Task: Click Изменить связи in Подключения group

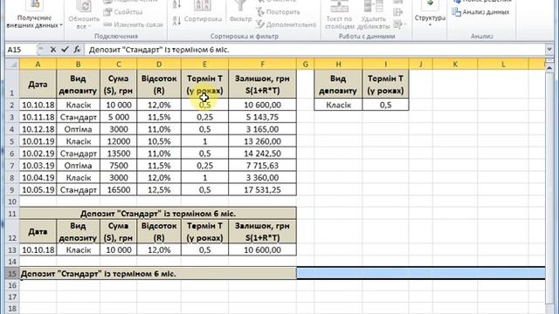Action: pos(133,24)
